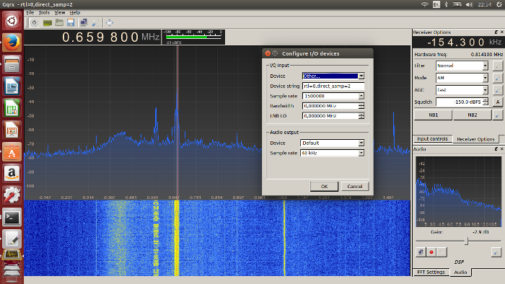505x284 pixels.
Task: Switch to the FFT Settings tab
Action: (431, 272)
